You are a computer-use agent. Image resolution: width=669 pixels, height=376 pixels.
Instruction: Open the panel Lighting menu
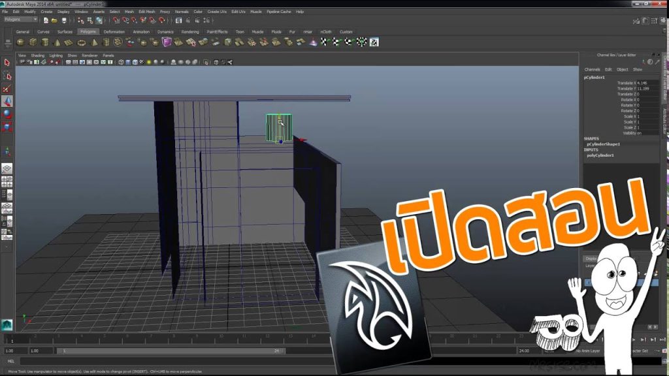[56, 55]
